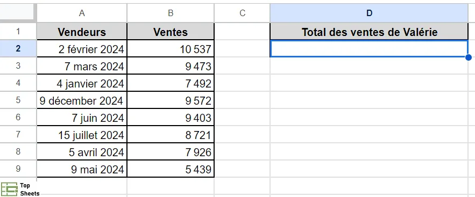Viewport: 475px width, 197px height.
Task: Select the sales value 8 721
Action: (x=171, y=134)
